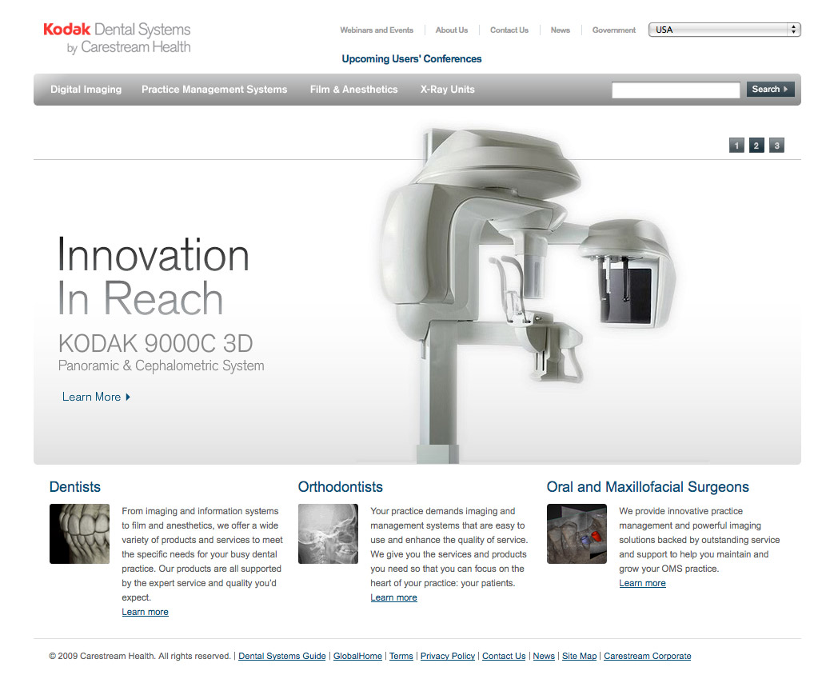Switch to carousel slide 2
This screenshot has height=679, width=834.
coord(756,146)
